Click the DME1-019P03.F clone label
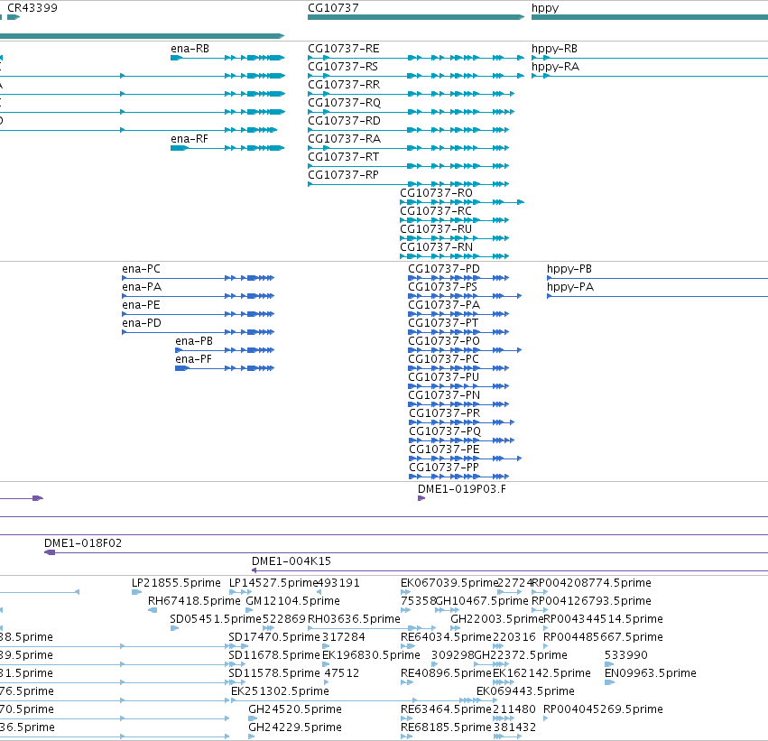Screen dimensions: 768x741 click(x=462, y=489)
